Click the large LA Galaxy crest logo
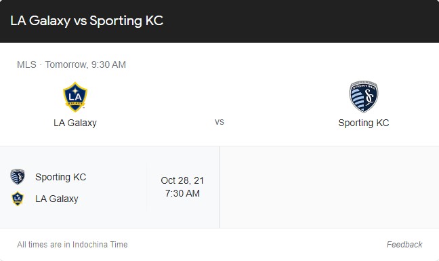Screen dimensions: 439x261 [75, 97]
